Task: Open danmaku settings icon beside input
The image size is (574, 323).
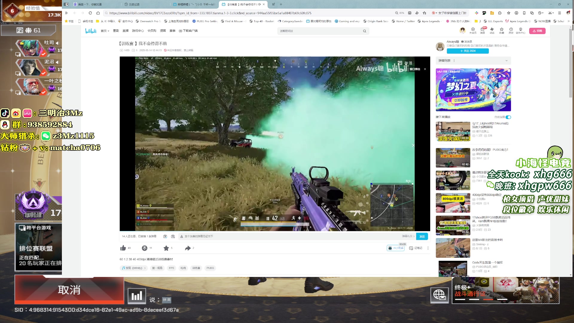Action: tap(173, 236)
